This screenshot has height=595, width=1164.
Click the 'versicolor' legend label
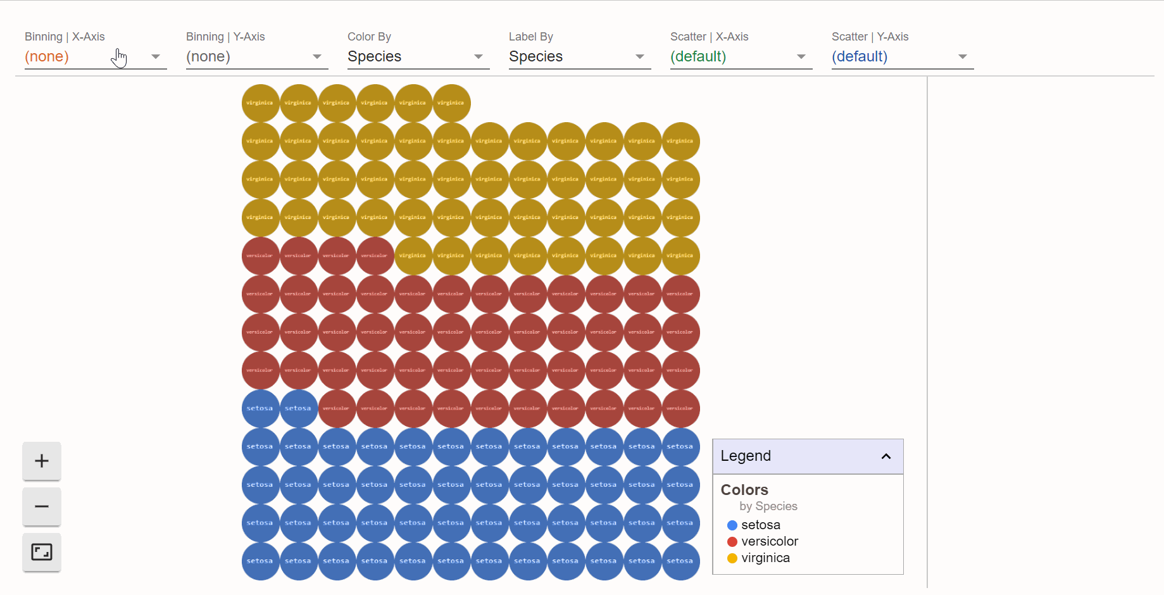point(770,541)
